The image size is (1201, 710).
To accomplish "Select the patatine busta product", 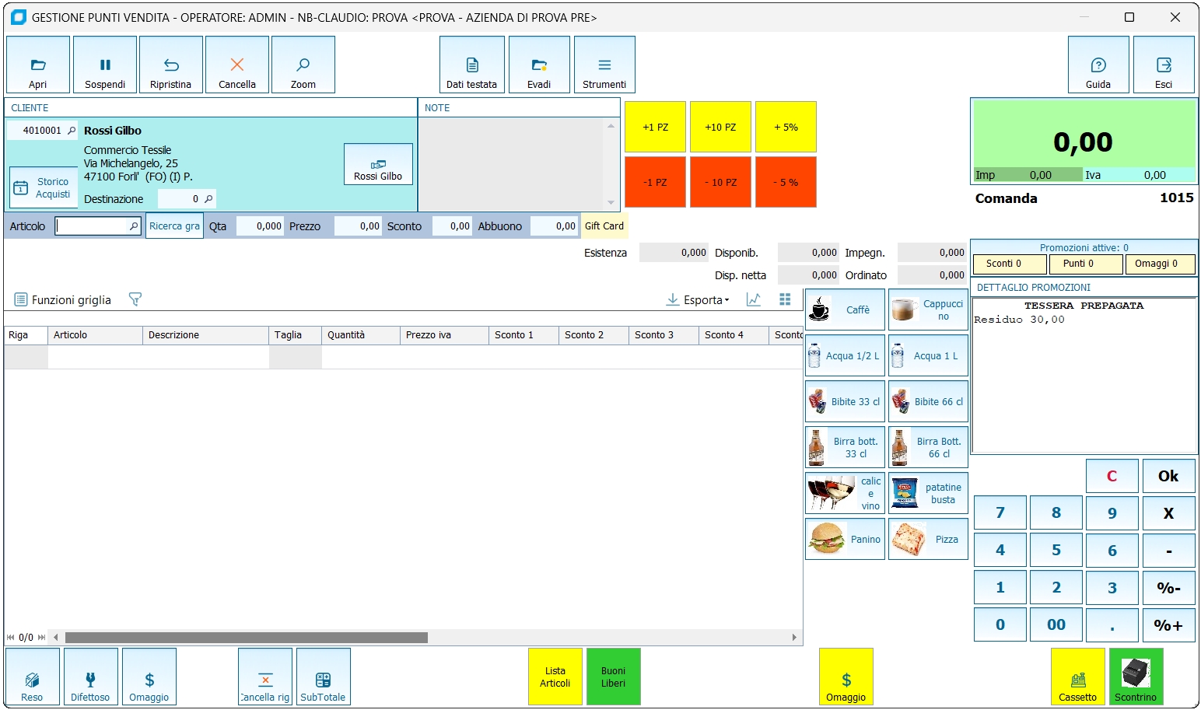I will point(928,493).
